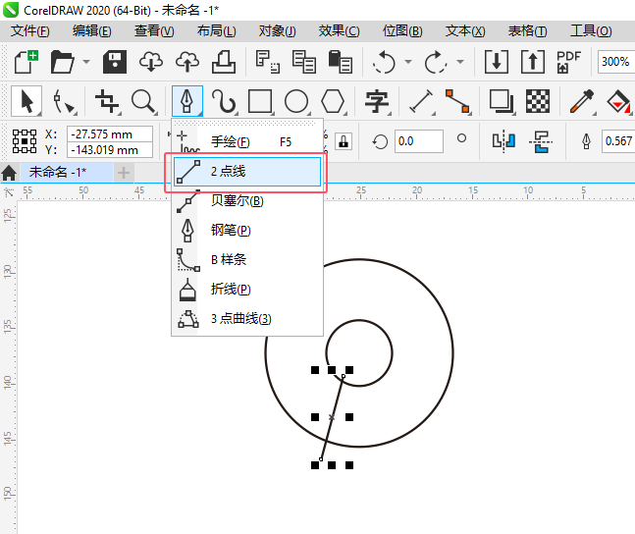Select the Interactive fill tool

pos(618,101)
